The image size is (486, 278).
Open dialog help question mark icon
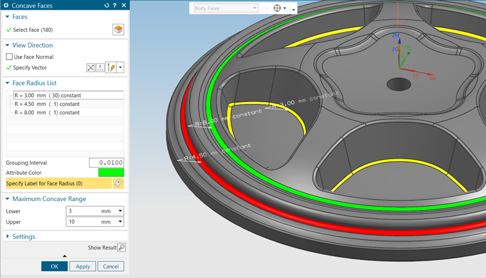[115, 5]
